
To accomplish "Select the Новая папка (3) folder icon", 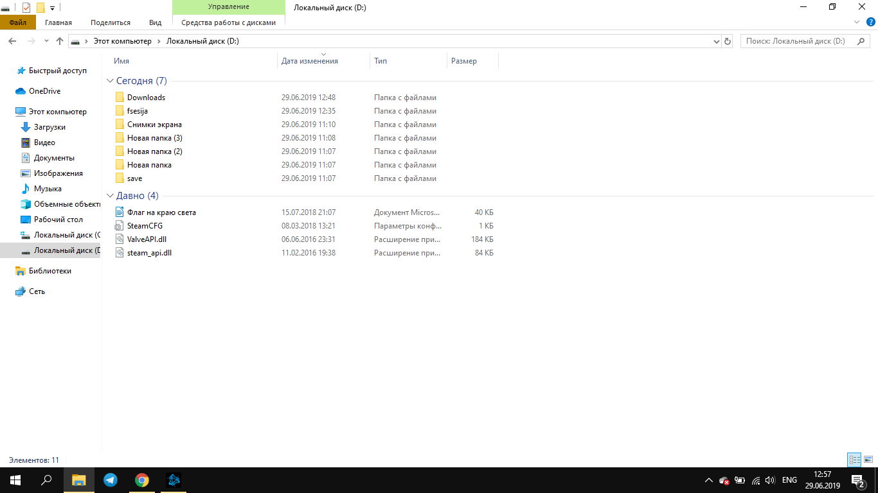I will [120, 138].
